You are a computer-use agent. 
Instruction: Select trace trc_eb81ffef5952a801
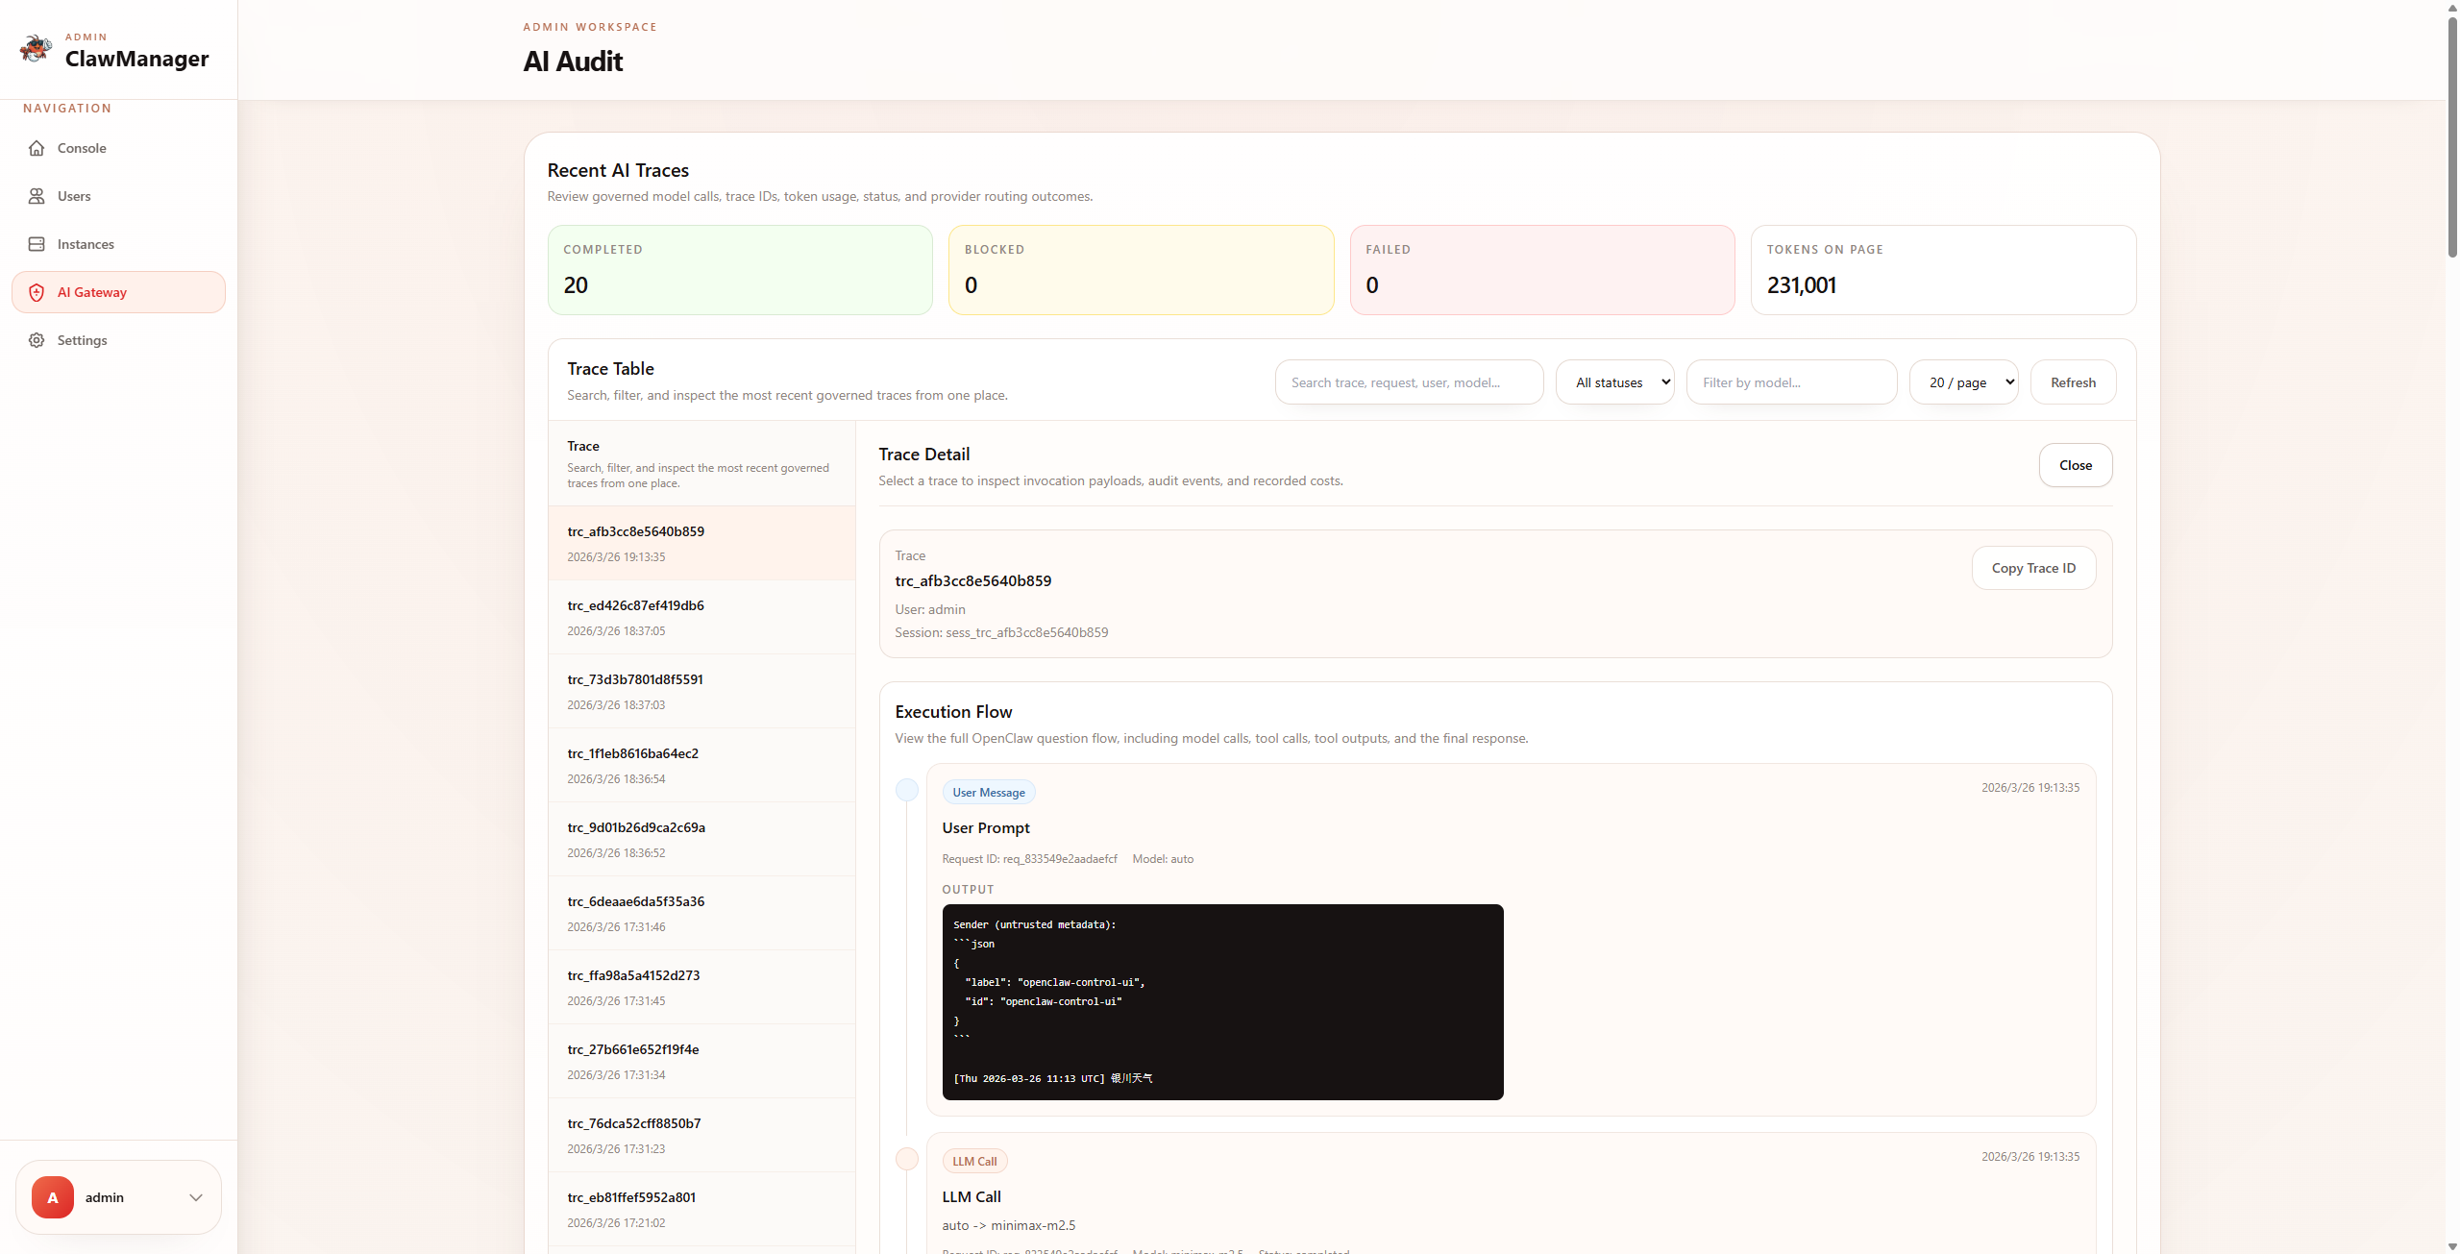tap(701, 1209)
